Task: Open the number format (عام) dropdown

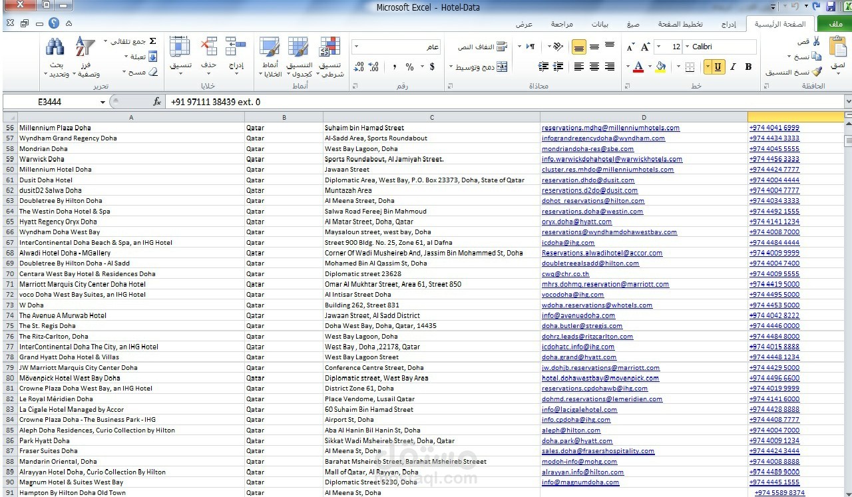Action: pos(355,47)
